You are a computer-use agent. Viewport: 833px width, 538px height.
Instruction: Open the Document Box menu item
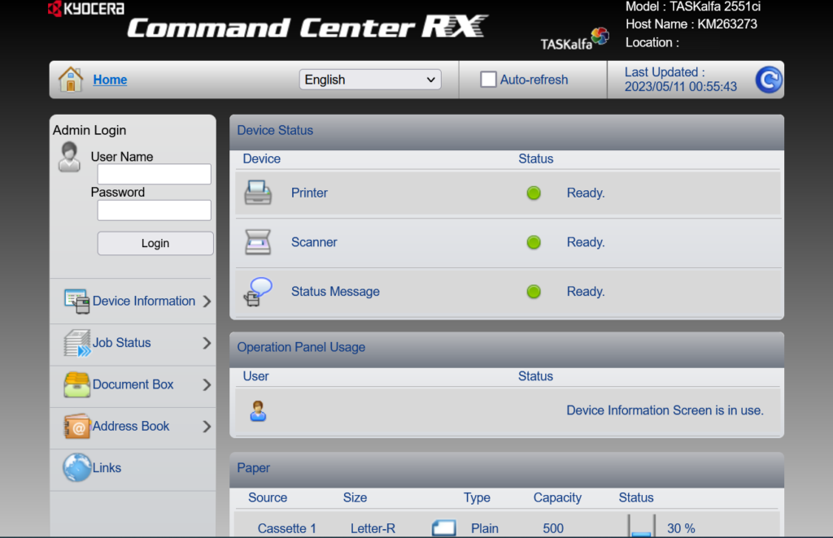[133, 384]
